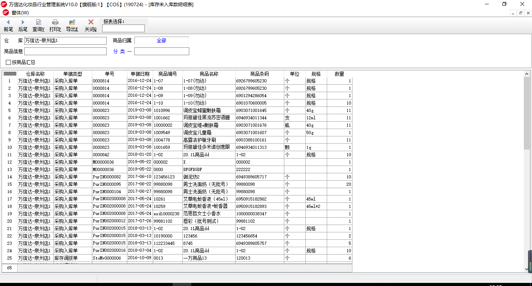
Task: Go to the next record (后笔)
Action: 23,26
